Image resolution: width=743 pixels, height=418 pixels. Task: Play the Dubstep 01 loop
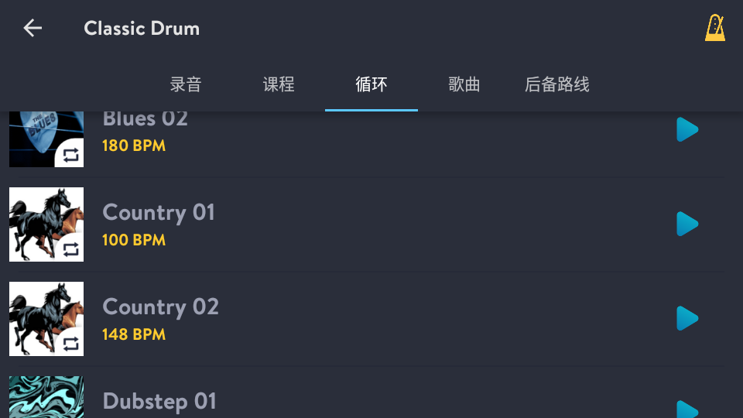[x=687, y=409]
